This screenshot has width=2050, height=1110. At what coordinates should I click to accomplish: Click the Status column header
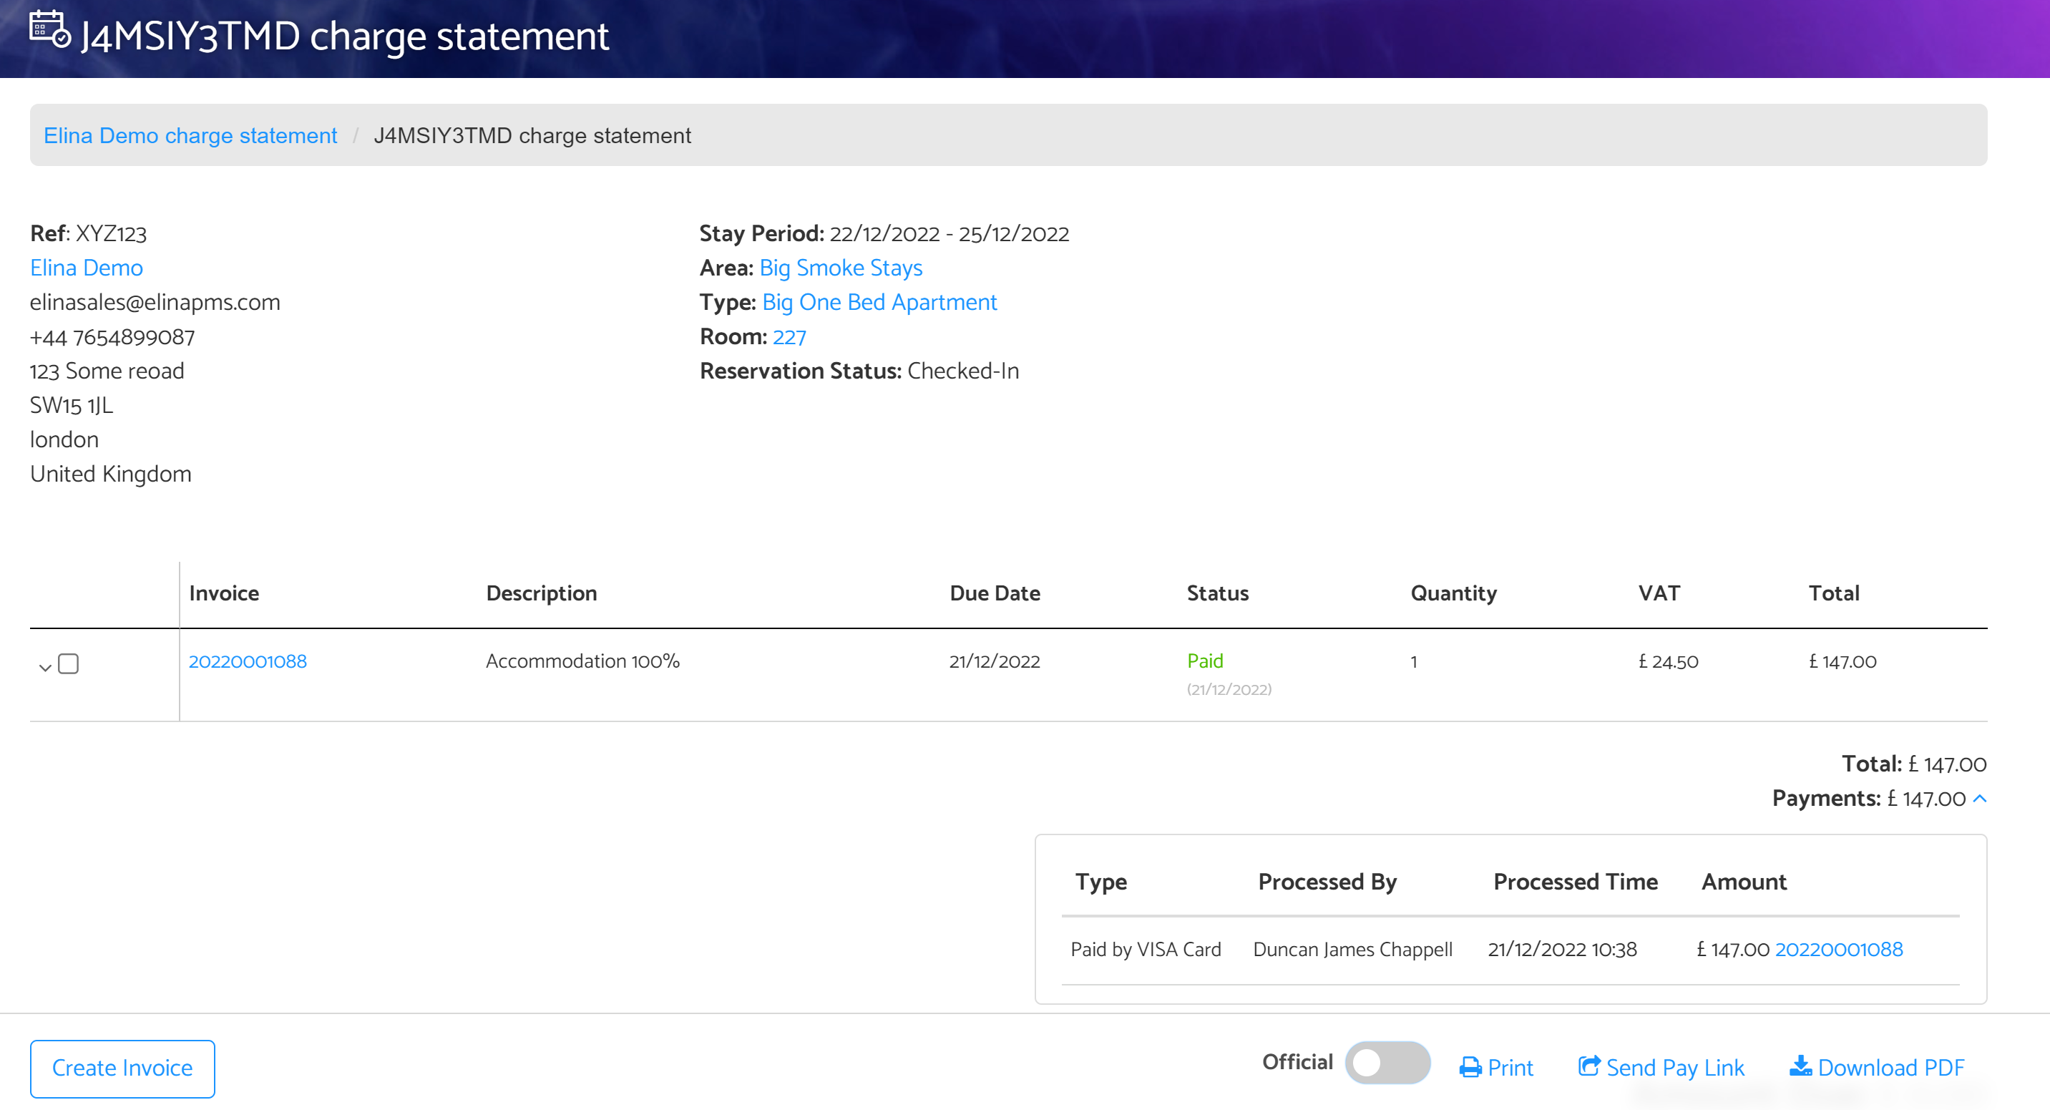[1218, 593]
